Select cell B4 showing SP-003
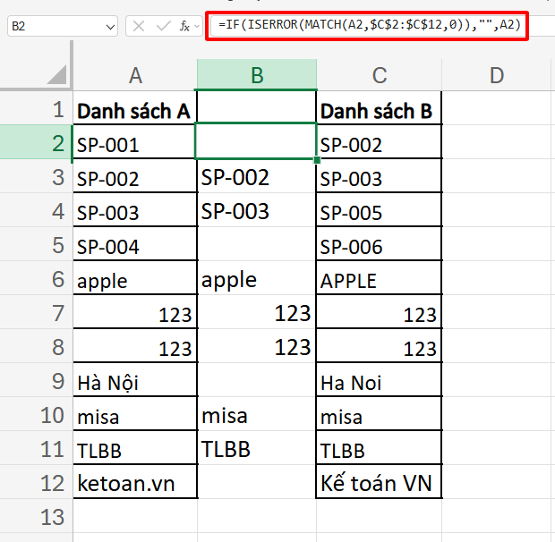 pyautogui.click(x=257, y=211)
